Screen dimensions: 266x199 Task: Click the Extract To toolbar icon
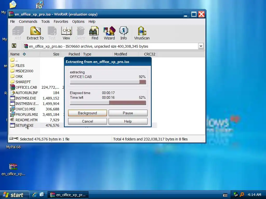[35, 33]
